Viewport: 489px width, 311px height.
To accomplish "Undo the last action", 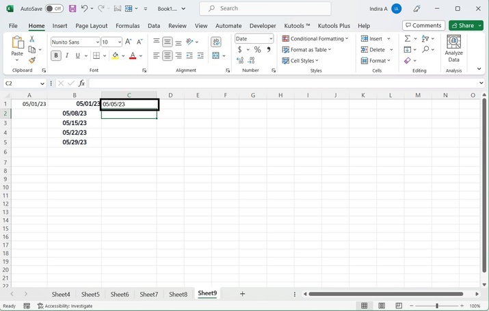I will pyautogui.click(x=84, y=8).
